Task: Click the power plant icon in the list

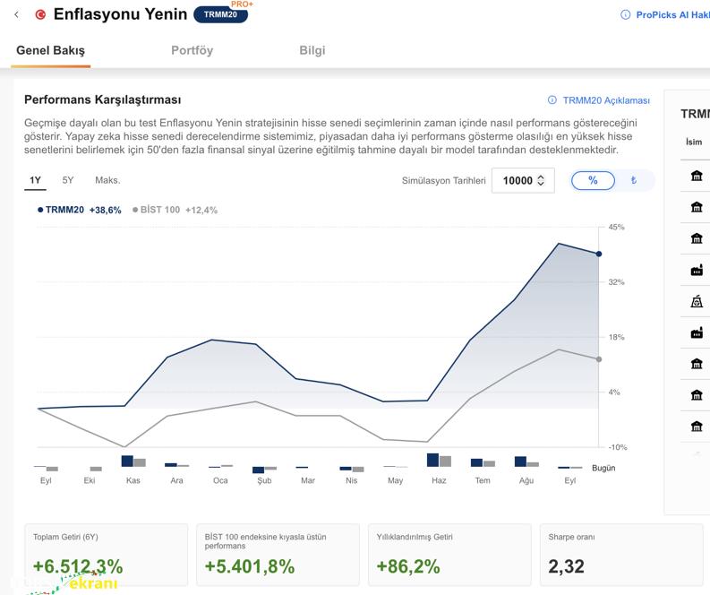Action: point(697,301)
